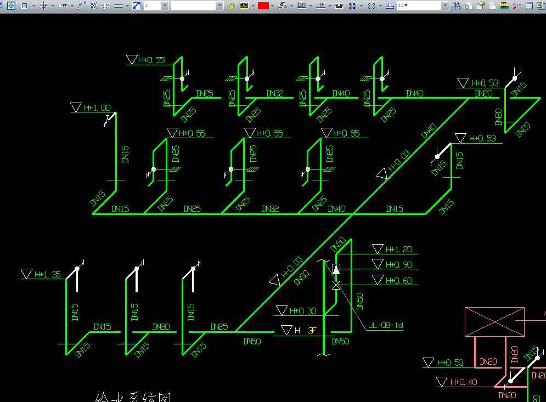
Task: Click the target crosshair snap icon
Action: click(11, 5)
